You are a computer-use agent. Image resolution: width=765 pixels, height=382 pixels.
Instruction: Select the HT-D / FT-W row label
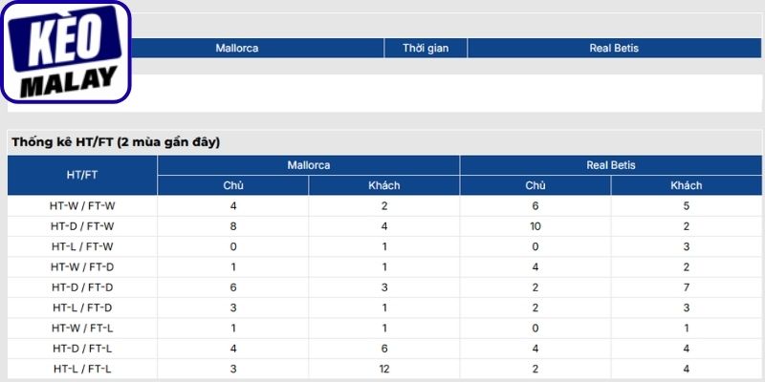(82, 226)
